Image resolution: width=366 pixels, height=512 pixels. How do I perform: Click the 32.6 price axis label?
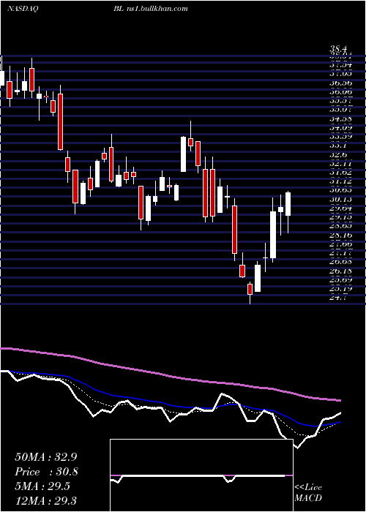click(338, 154)
